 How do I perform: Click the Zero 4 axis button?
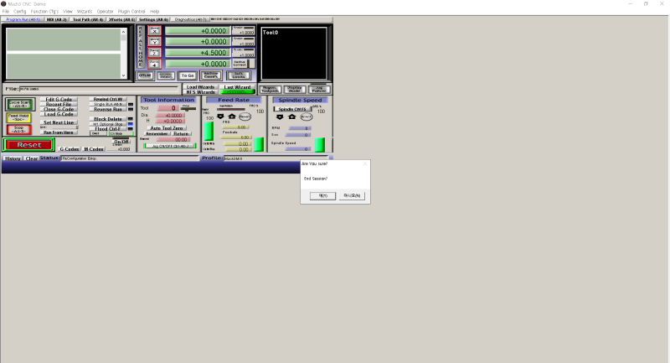tap(154, 64)
